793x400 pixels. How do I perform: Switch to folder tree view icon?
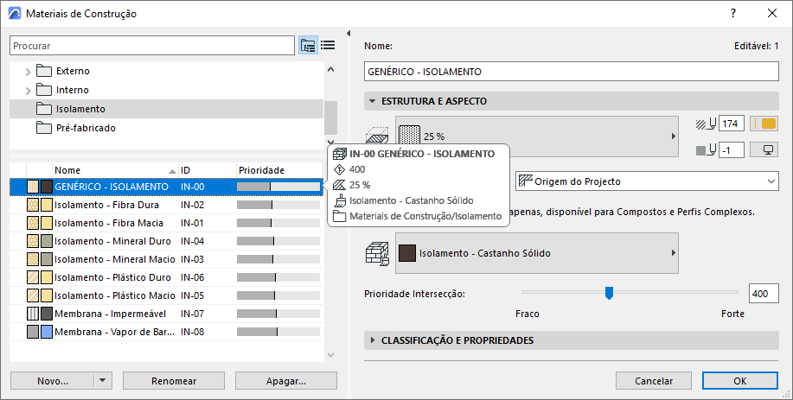308,45
